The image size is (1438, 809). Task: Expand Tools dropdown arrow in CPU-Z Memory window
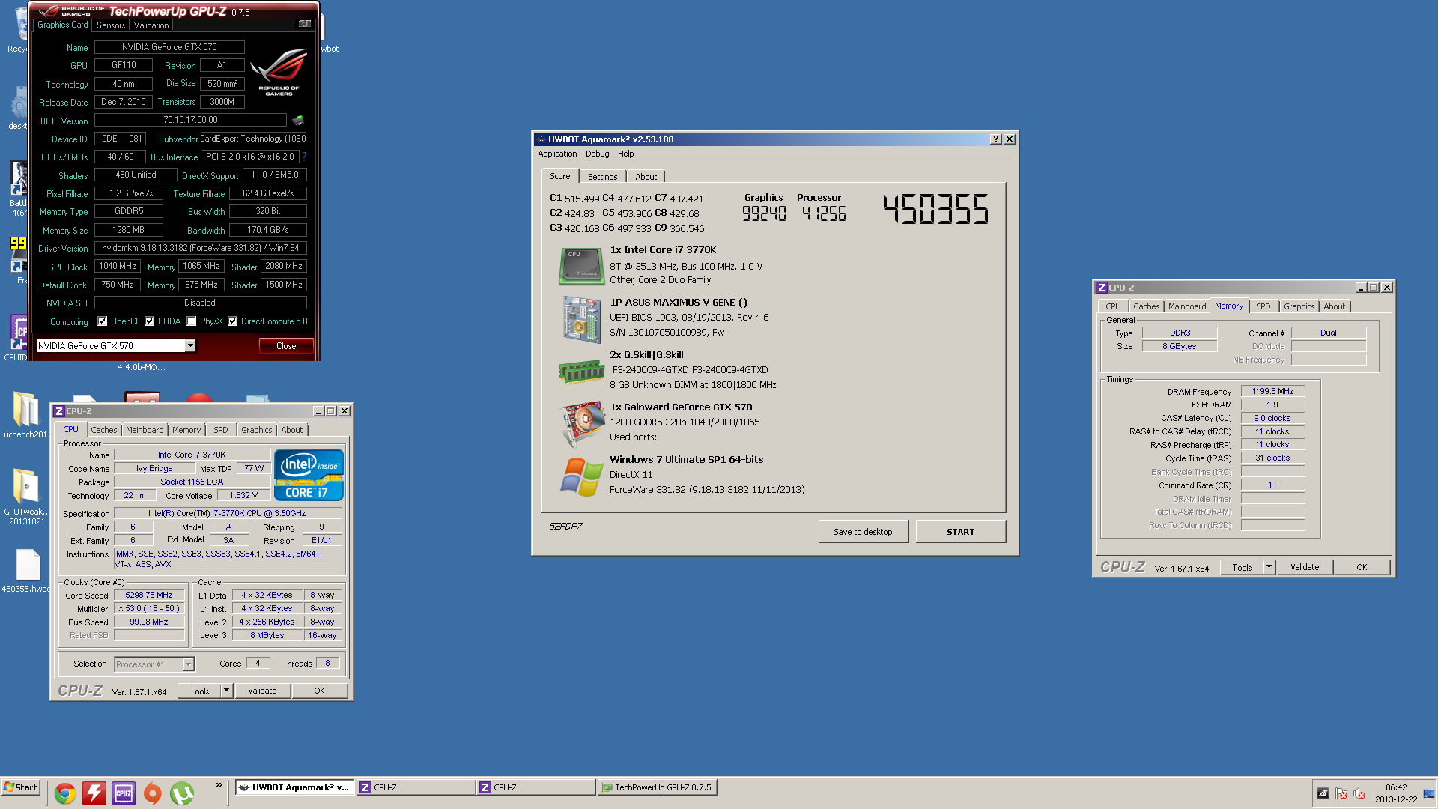coord(1269,567)
